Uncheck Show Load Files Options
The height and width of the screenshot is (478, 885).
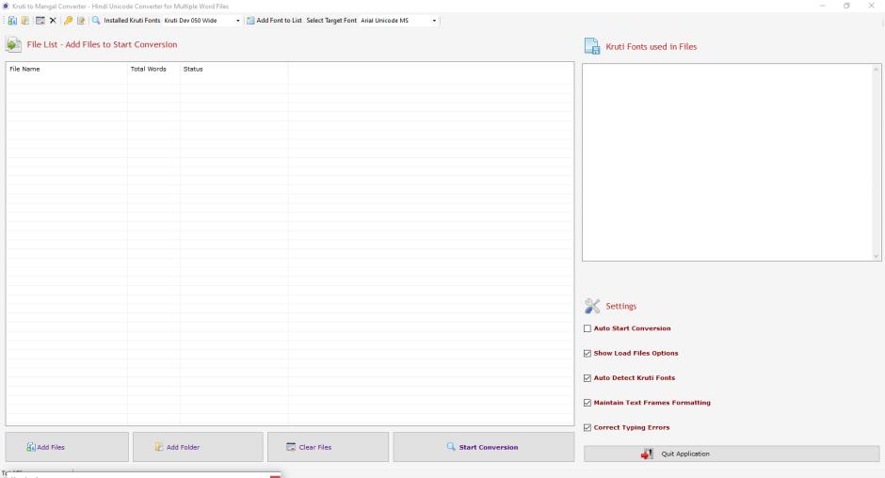tap(587, 354)
